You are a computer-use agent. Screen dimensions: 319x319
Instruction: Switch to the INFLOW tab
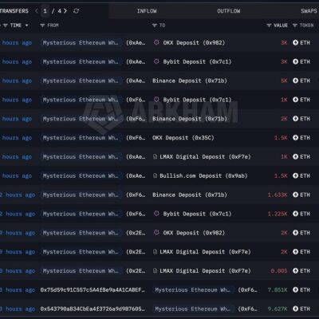click(147, 11)
